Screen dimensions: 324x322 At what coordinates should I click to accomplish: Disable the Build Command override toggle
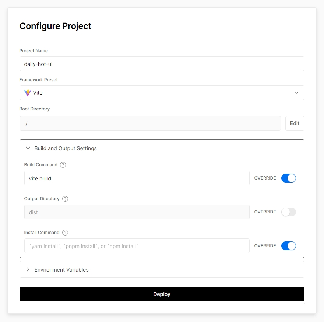click(288, 178)
